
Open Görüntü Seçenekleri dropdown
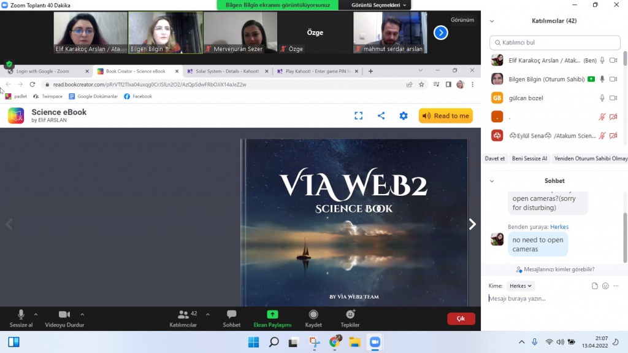(378, 5)
